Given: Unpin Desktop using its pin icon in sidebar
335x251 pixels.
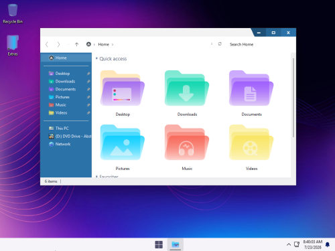Looking at the screenshot, I should pyautogui.click(x=88, y=74).
